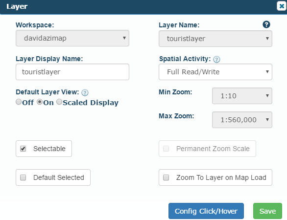
Task: Choose the Scaled Display radio option
Action: point(59,102)
